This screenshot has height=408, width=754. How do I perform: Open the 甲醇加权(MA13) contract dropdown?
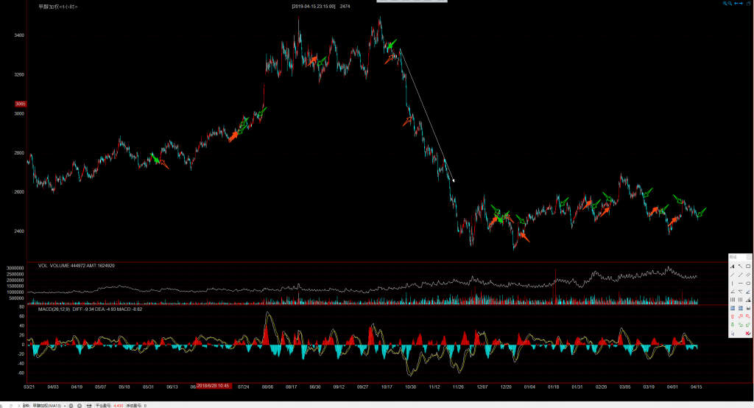65,406
